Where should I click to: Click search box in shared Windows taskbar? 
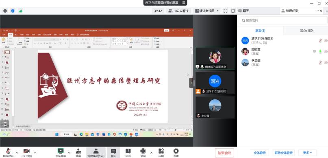point(67,134)
